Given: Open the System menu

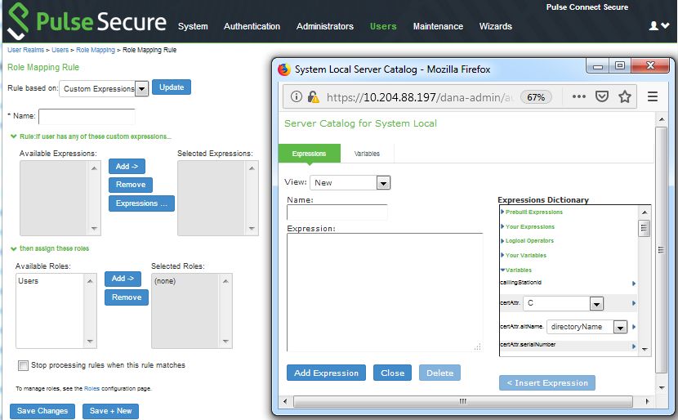Looking at the screenshot, I should [193, 26].
